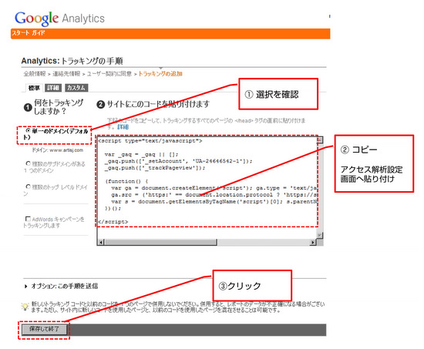This screenshot has height=349, width=424.
Task: Click the step 1 number badge
Action: pos(28,107)
